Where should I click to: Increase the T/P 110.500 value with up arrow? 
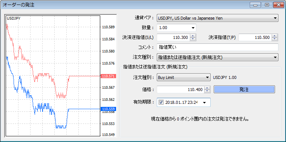tap(275, 36)
